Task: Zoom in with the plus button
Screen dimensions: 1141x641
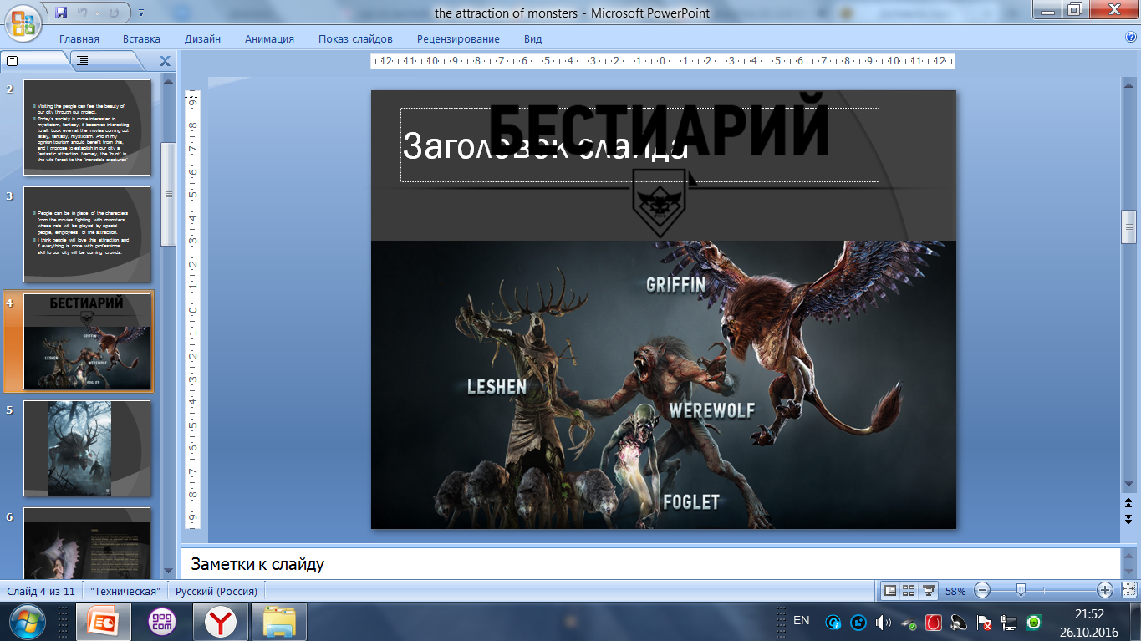Action: click(1104, 591)
